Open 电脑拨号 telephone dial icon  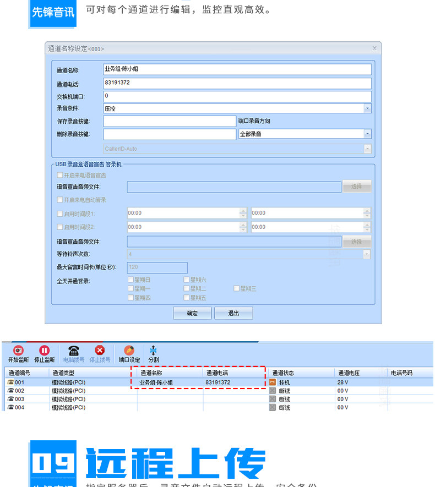pyautogui.click(x=74, y=351)
